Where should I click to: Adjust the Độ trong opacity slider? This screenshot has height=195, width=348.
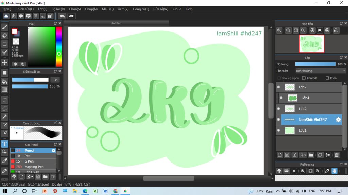pyautogui.click(x=315, y=64)
